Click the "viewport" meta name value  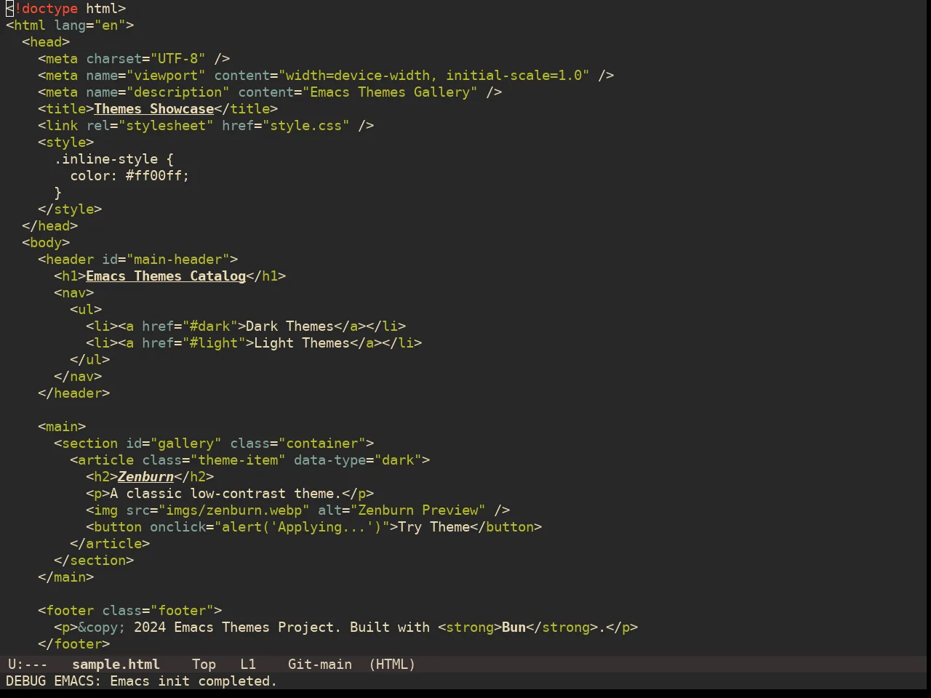point(166,76)
